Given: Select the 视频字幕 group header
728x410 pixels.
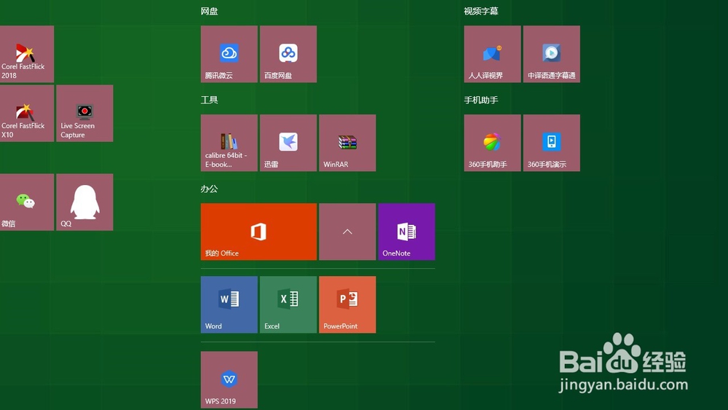Looking at the screenshot, I should [481, 11].
